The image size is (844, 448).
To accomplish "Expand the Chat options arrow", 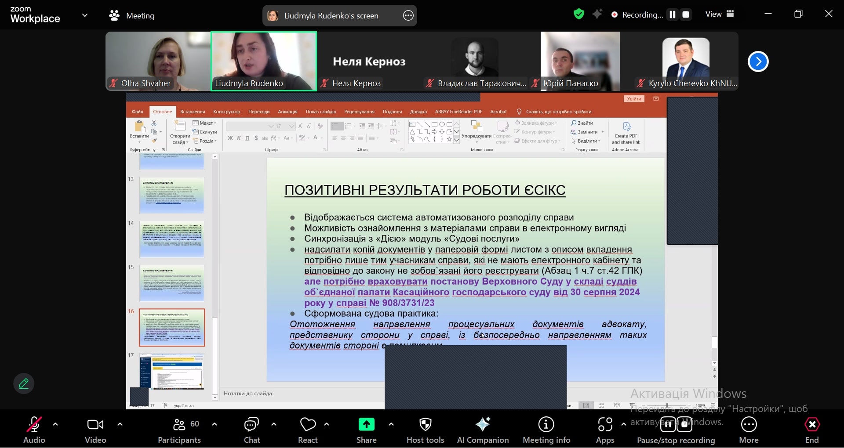I will click(x=274, y=424).
